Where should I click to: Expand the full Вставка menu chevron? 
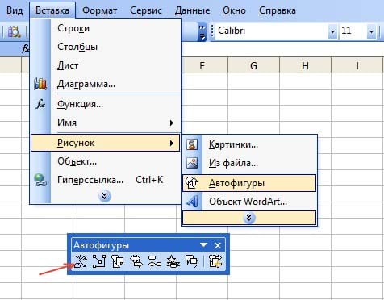[x=105, y=196]
